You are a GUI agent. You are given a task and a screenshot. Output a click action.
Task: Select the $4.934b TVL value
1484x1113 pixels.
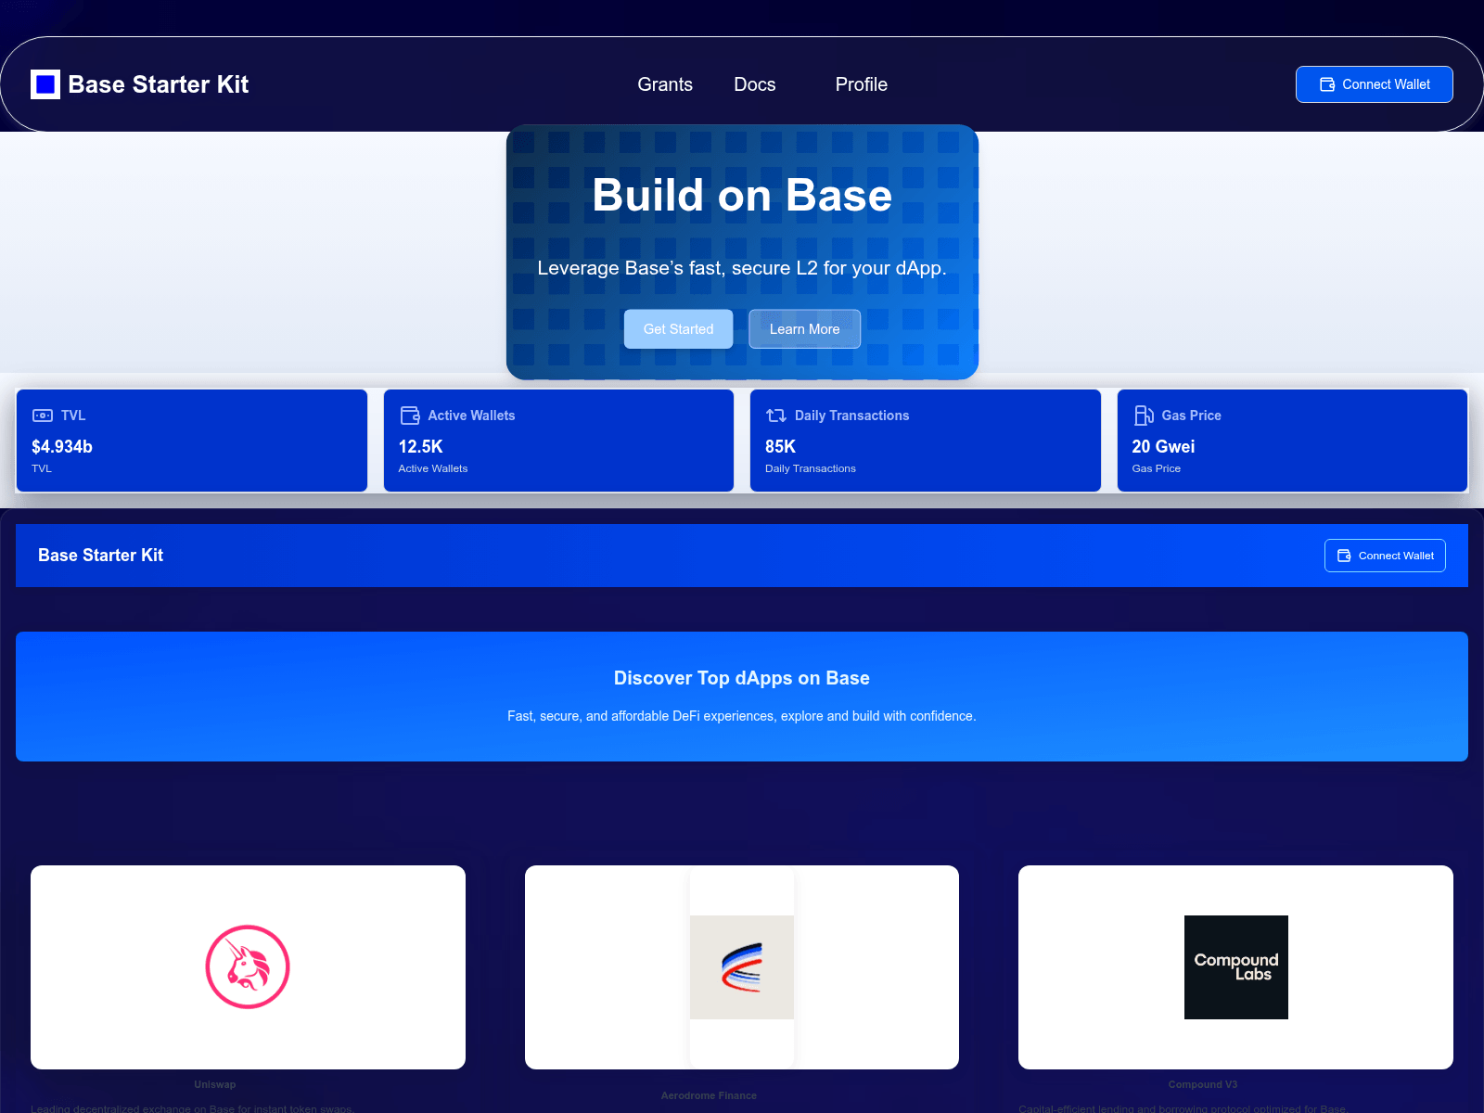62,446
